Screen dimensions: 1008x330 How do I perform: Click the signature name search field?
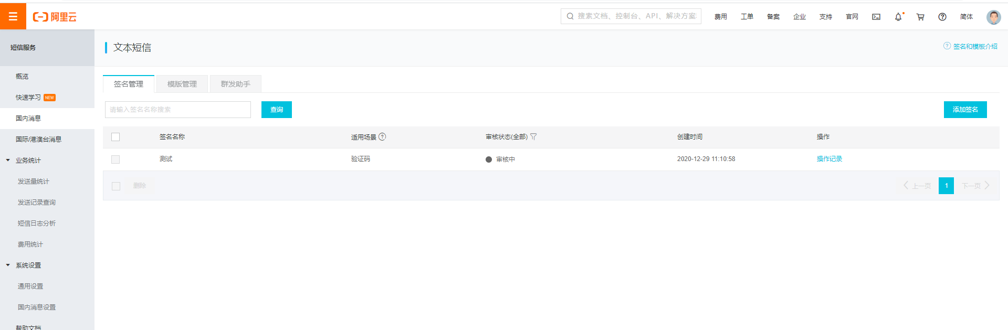coord(178,110)
